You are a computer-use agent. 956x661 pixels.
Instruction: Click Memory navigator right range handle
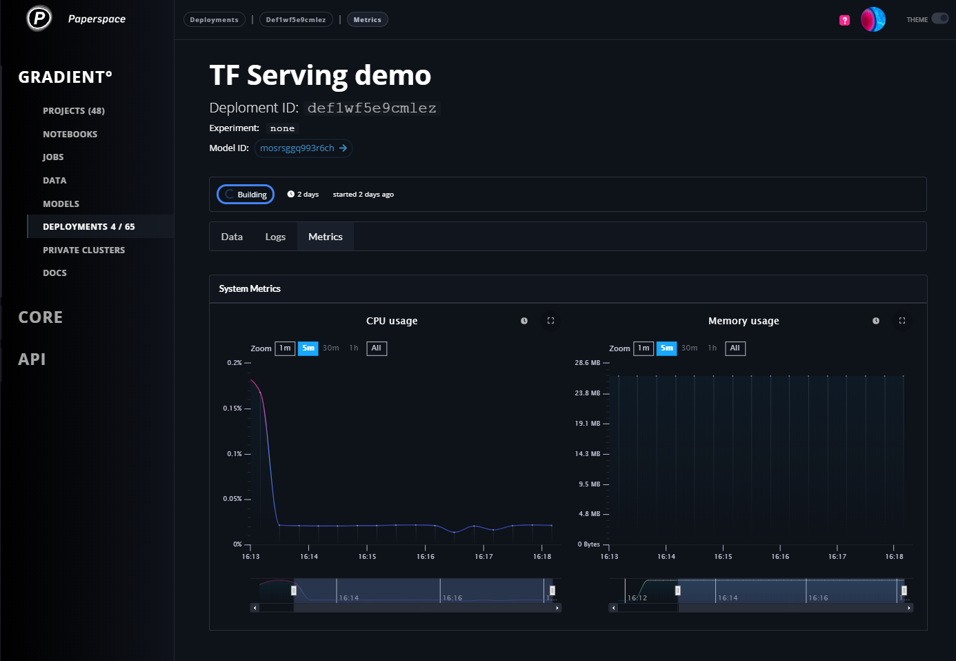pyautogui.click(x=904, y=591)
